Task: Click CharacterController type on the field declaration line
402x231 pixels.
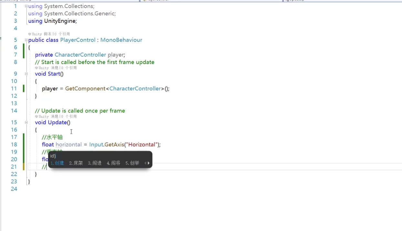Action: (x=80, y=55)
